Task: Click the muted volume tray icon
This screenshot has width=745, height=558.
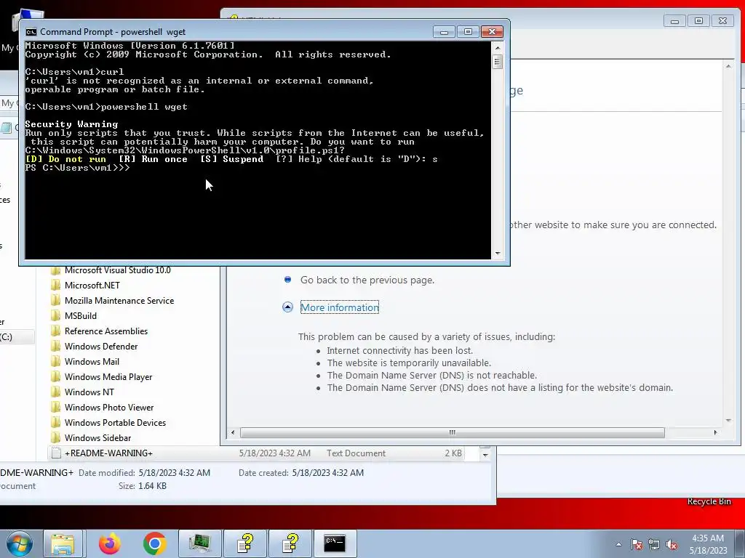Action: (x=672, y=544)
